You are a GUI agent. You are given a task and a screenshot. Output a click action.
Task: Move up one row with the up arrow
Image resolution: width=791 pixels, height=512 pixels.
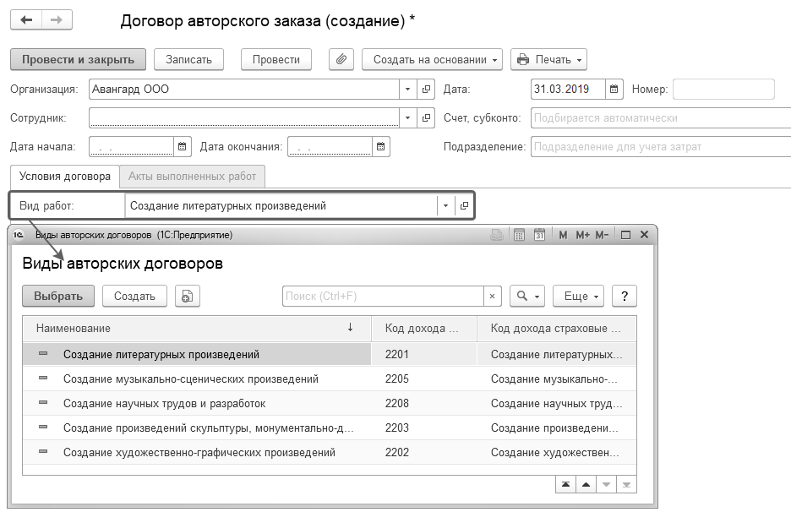point(586,485)
